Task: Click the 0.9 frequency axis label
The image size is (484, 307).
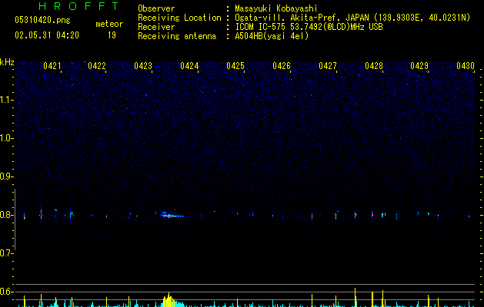Action: tap(6, 177)
